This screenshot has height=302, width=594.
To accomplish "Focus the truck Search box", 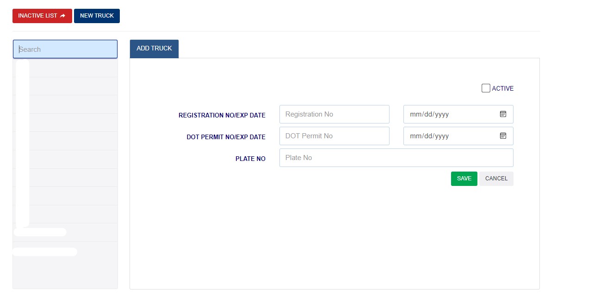I will coord(65,49).
